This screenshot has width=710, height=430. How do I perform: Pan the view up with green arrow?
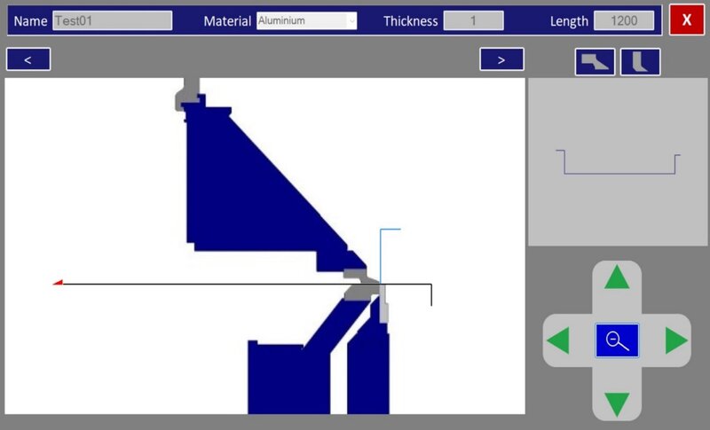click(x=616, y=278)
